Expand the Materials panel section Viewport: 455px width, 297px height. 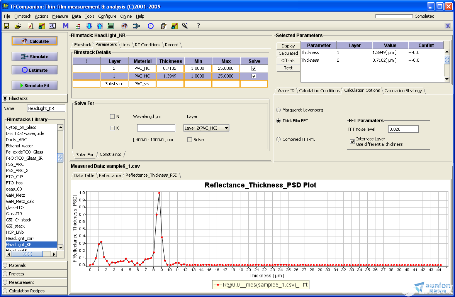[17, 265]
